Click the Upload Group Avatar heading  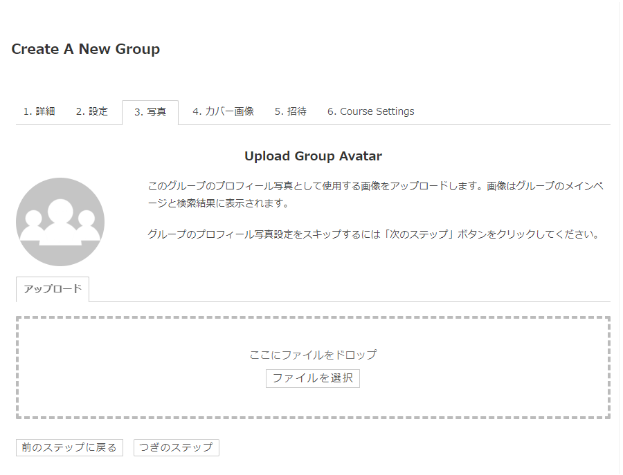click(x=313, y=156)
